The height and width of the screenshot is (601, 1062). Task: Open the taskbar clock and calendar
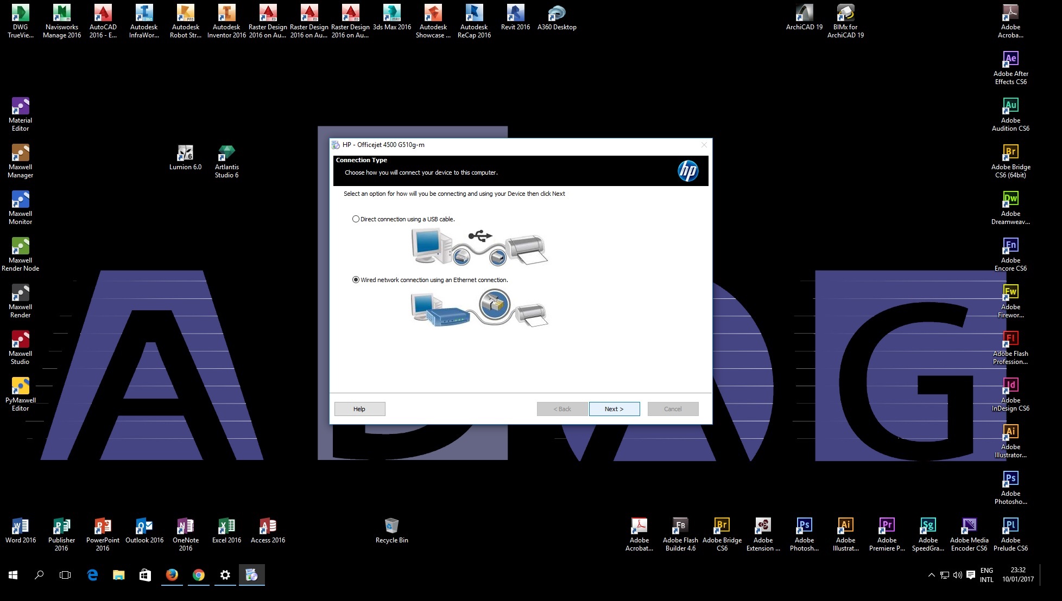[x=1018, y=575]
